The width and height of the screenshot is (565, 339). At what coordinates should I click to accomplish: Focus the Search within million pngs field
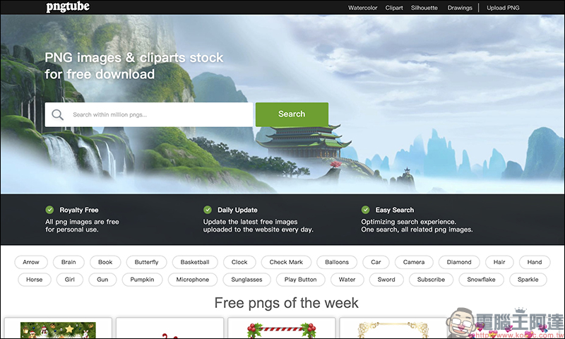coord(149,114)
